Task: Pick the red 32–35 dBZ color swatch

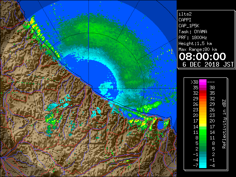Action: pos(203,93)
